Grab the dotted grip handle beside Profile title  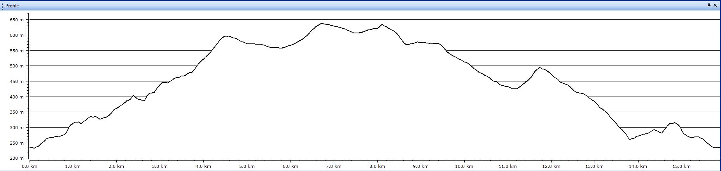click(x=2, y=6)
